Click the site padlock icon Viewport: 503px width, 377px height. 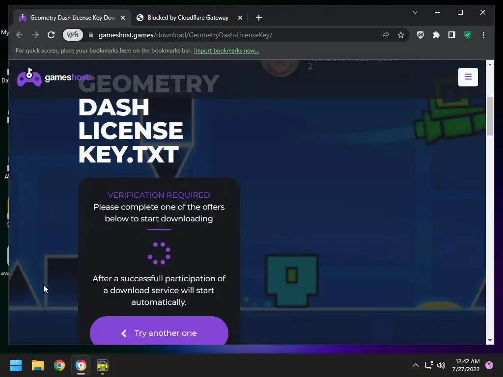(91, 35)
